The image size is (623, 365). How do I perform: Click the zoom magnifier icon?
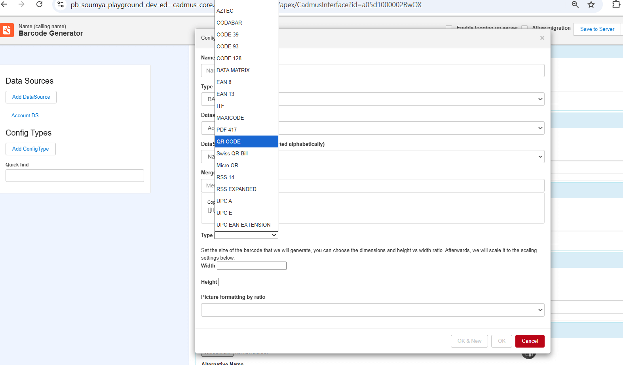point(575,4)
